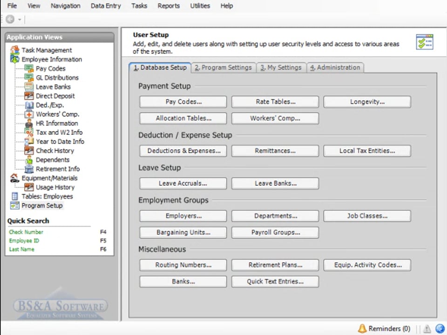Click the Check History icon
Image resolution: width=447 pixels, height=335 pixels.
(29, 151)
